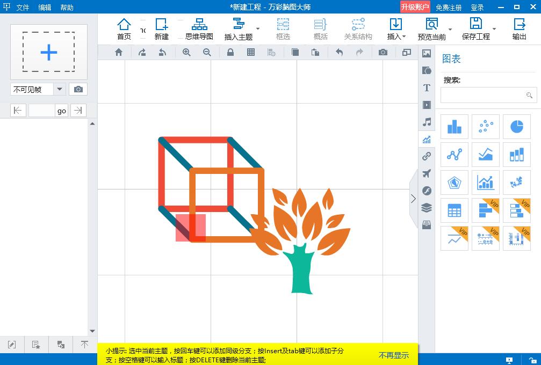Click the canvas toolbar home icon
Screen dimensions: 541x365
click(119, 52)
